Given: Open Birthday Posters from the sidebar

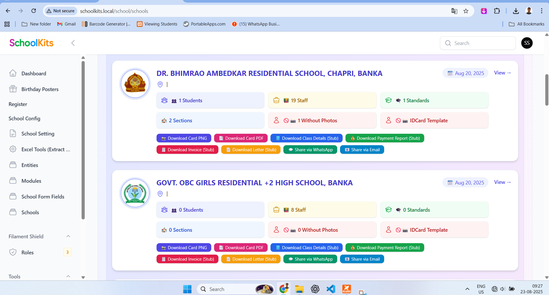Looking at the screenshot, I should pyautogui.click(x=40, y=89).
